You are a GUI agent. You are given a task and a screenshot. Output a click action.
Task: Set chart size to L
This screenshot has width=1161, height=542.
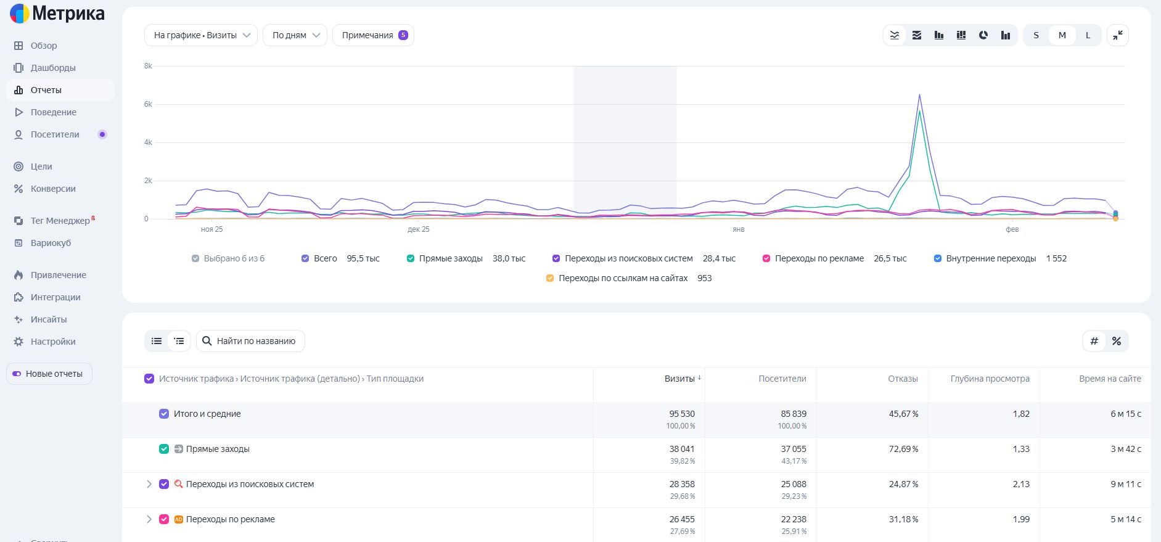(1088, 35)
